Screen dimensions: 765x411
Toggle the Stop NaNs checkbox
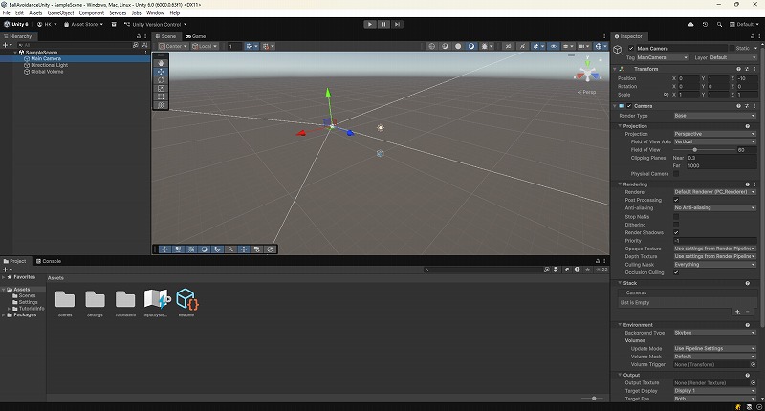pos(676,216)
